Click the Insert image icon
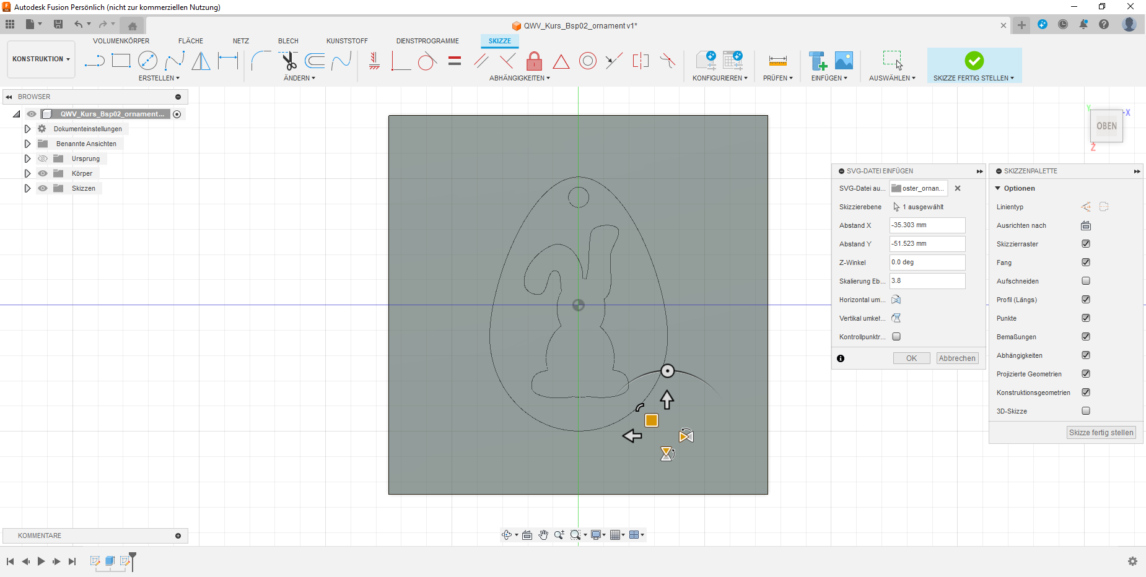 click(x=844, y=61)
